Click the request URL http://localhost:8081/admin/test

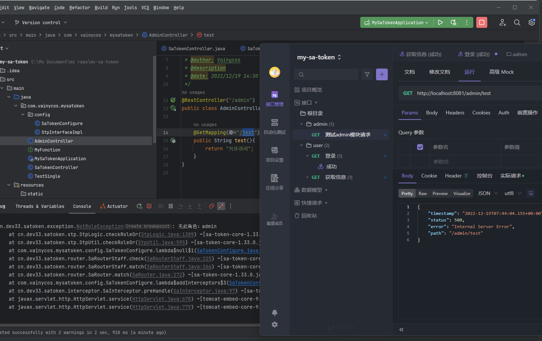[x=454, y=93]
